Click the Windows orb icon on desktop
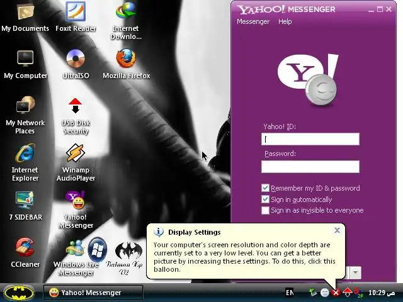This screenshot has width=403, height=302. click(98, 250)
